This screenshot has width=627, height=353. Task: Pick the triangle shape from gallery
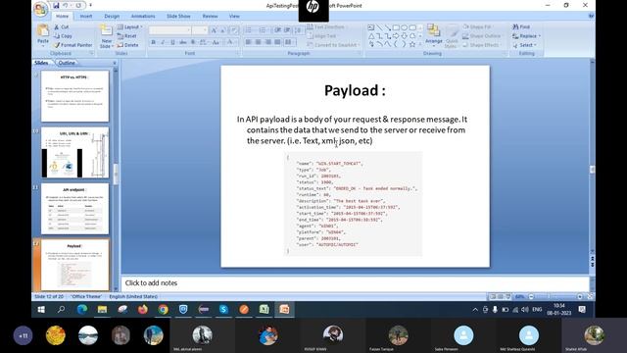coord(371,36)
